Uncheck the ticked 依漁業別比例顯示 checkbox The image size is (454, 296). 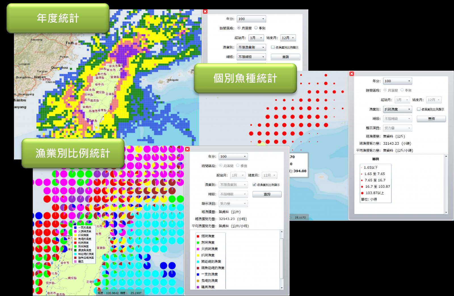point(254,185)
